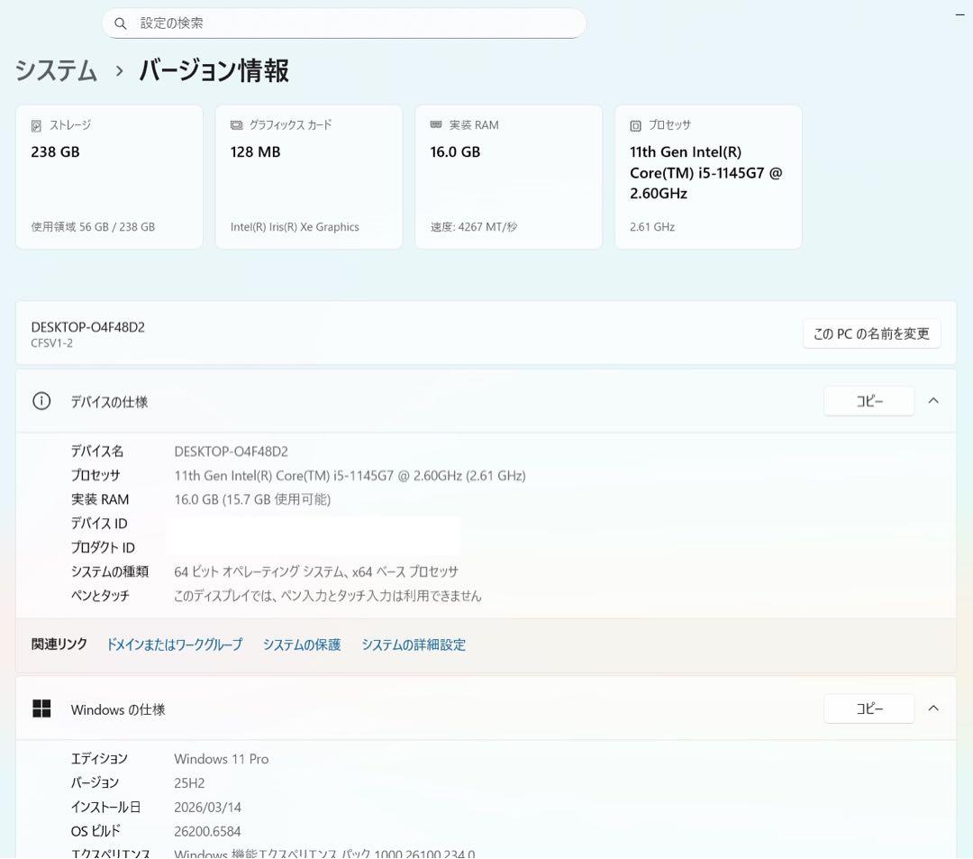Select version value 25H2
This screenshot has height=859, width=973.
point(189,783)
